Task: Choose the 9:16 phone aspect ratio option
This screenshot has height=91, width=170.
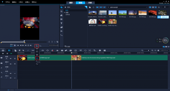Action: (37, 58)
